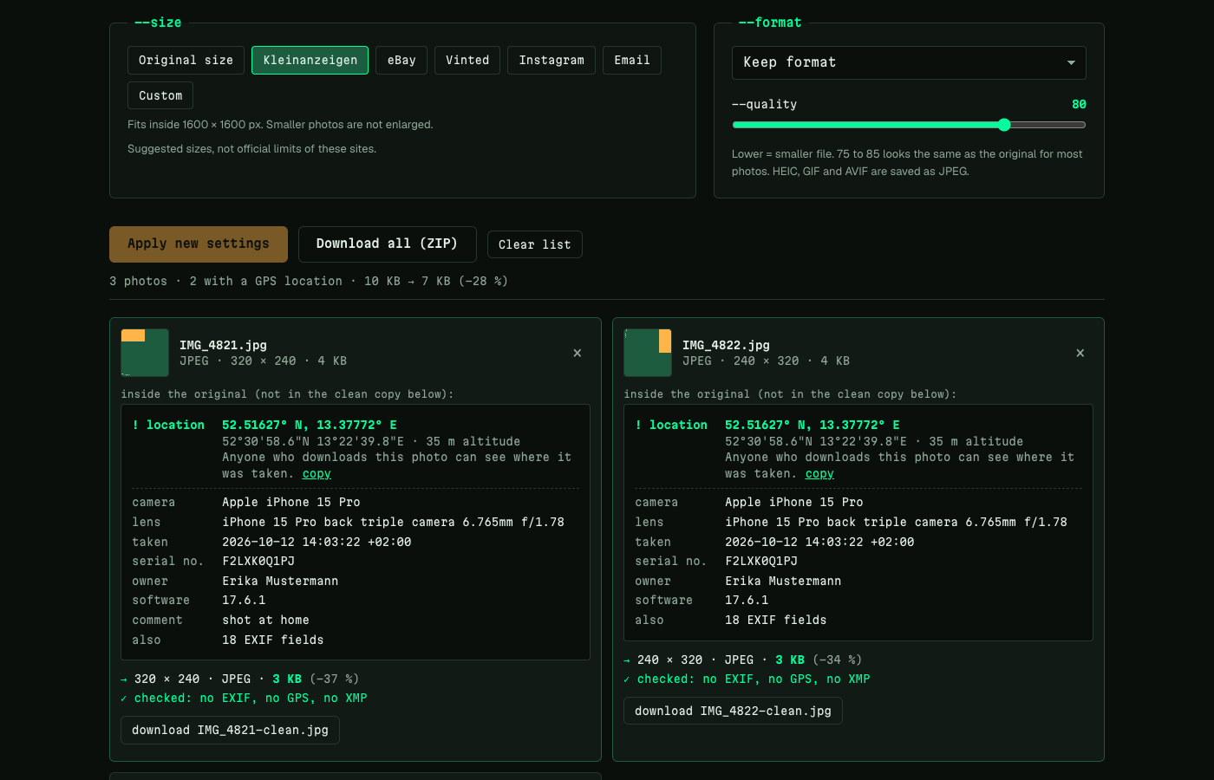The image size is (1214, 780).
Task: Pick the Email size preset
Action: point(632,60)
